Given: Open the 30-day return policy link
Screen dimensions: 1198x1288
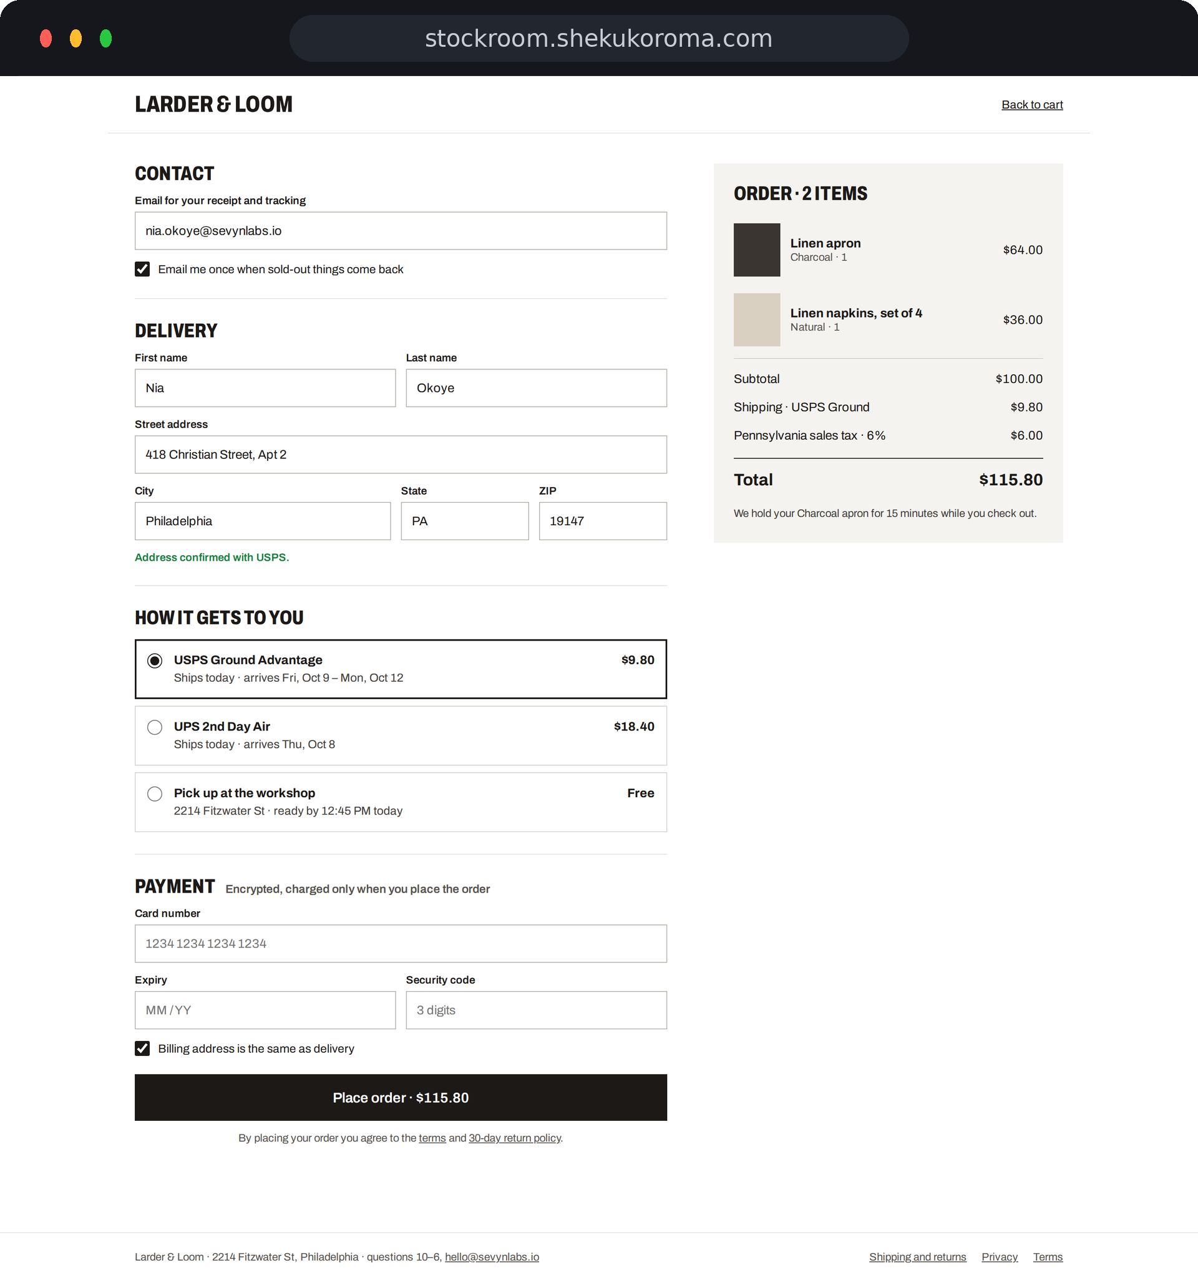Looking at the screenshot, I should point(515,1138).
